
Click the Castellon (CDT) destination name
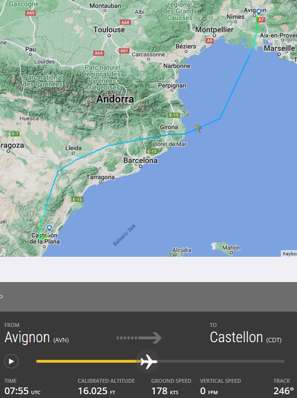pyautogui.click(x=246, y=337)
